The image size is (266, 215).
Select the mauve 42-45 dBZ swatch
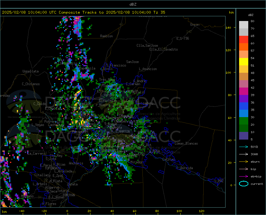pyautogui.click(x=244, y=84)
